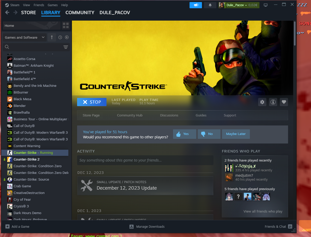The width and height of the screenshot is (311, 237).
Task: Click the game info icon
Action: pyautogui.click(x=273, y=102)
